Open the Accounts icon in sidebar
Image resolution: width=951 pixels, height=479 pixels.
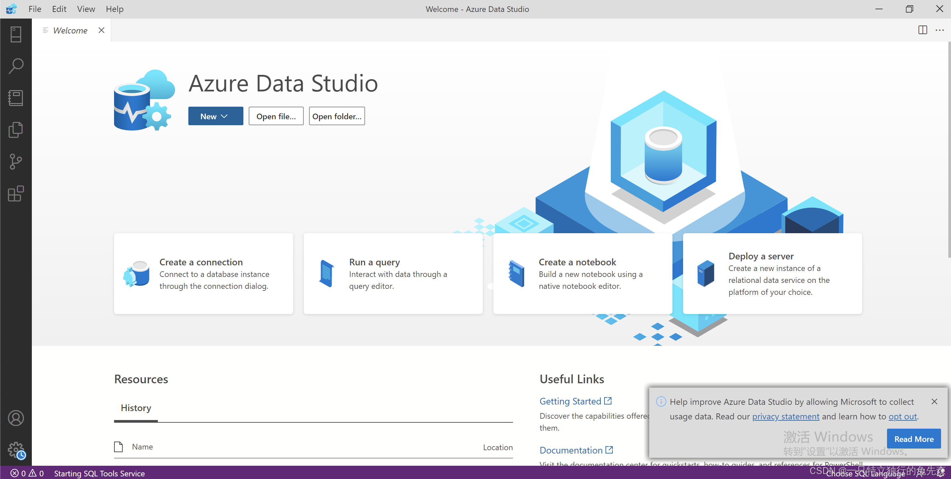(16, 418)
